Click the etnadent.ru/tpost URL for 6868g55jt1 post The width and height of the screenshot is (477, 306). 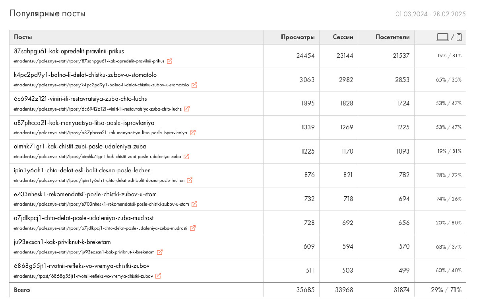[83, 276]
